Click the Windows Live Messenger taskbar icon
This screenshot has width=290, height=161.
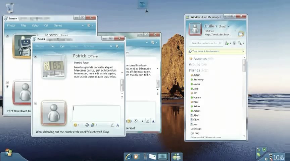point(177,157)
